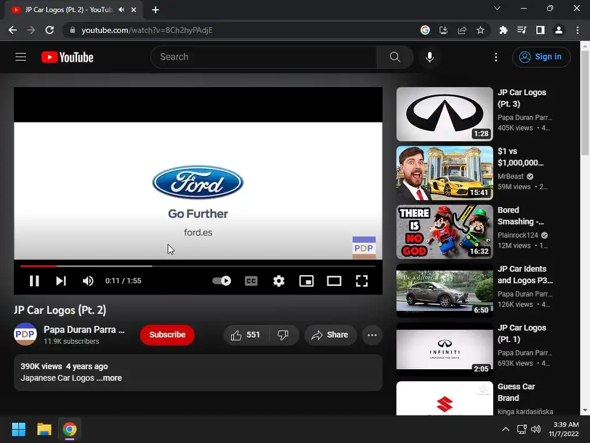
Task: Click the Chrome taskbar icon
Action: tap(70, 429)
